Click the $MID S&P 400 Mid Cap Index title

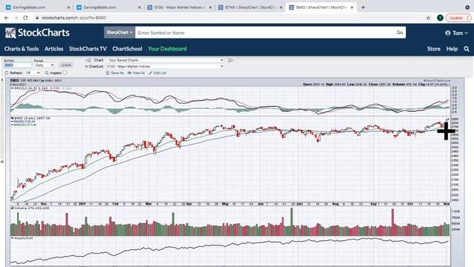tap(36, 81)
